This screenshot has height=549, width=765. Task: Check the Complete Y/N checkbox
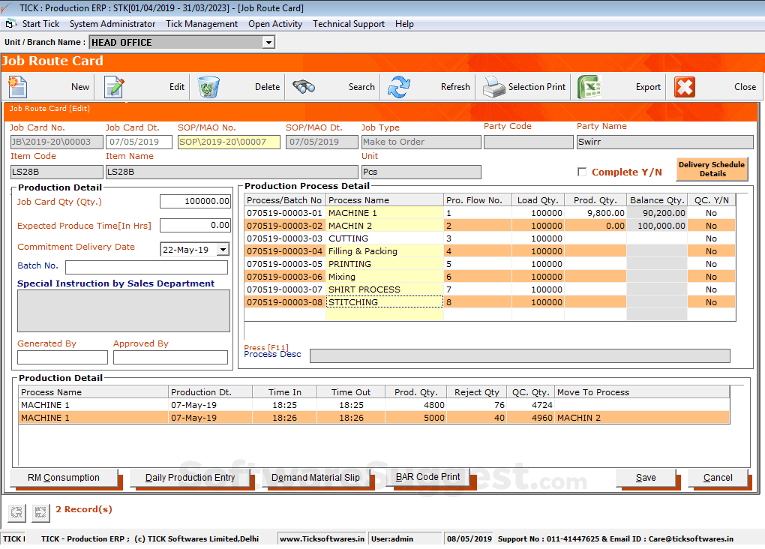tap(582, 171)
